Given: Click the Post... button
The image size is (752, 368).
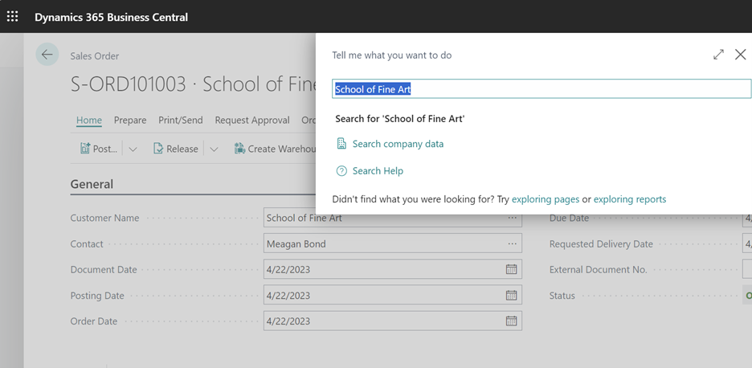Looking at the screenshot, I should pyautogui.click(x=99, y=149).
